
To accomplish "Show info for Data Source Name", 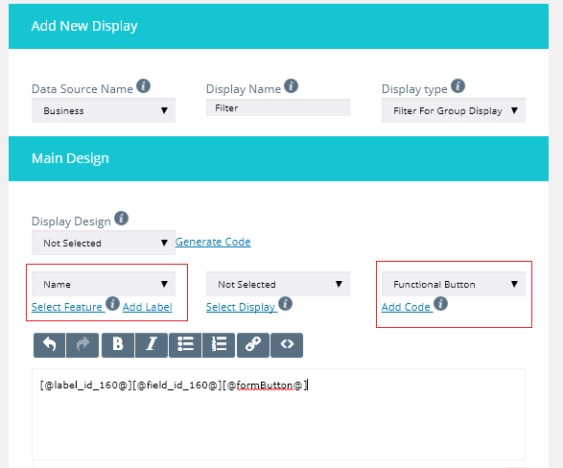I will (143, 86).
